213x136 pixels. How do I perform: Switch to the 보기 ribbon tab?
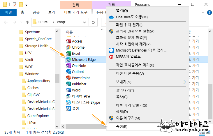52,12
